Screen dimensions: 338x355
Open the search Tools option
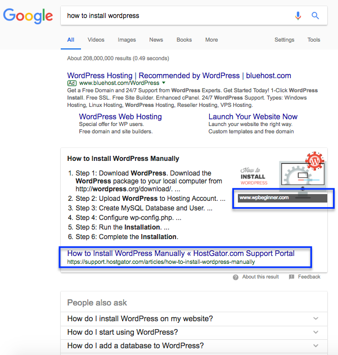pos(314,40)
